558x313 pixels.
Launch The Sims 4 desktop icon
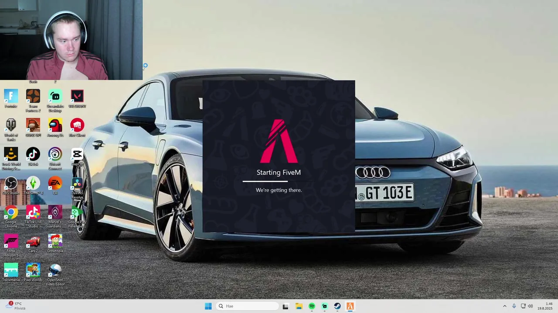[x=33, y=186]
